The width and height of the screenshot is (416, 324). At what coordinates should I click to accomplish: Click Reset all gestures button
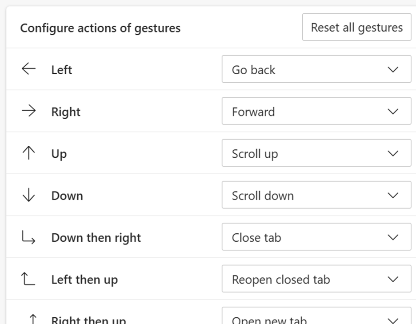click(356, 27)
